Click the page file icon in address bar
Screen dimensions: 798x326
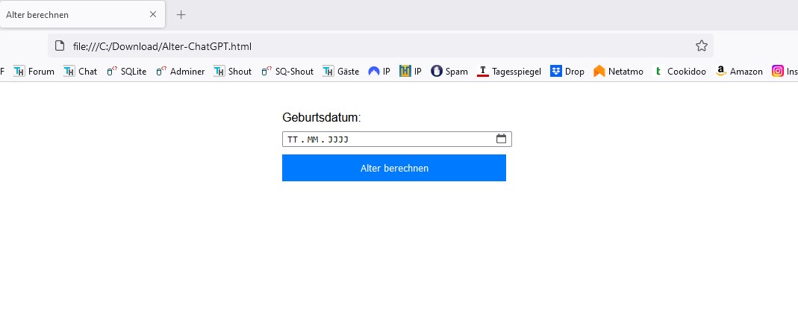60,46
